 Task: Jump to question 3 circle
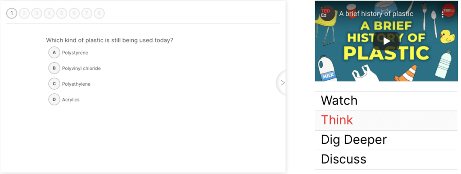click(x=37, y=13)
